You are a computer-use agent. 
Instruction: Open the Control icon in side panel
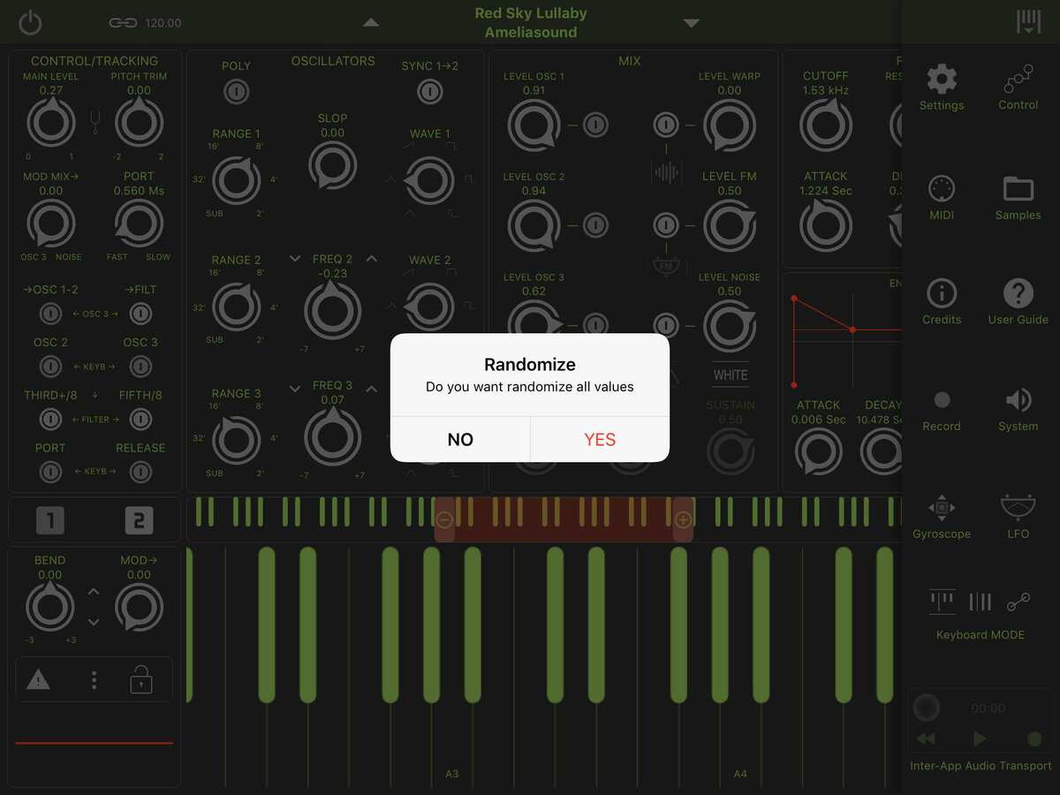pyautogui.click(x=1018, y=79)
